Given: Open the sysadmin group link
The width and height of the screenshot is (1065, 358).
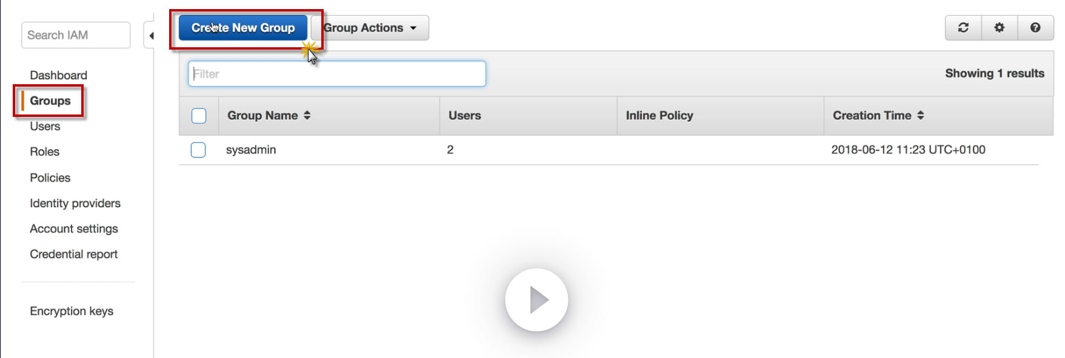Looking at the screenshot, I should pos(250,150).
